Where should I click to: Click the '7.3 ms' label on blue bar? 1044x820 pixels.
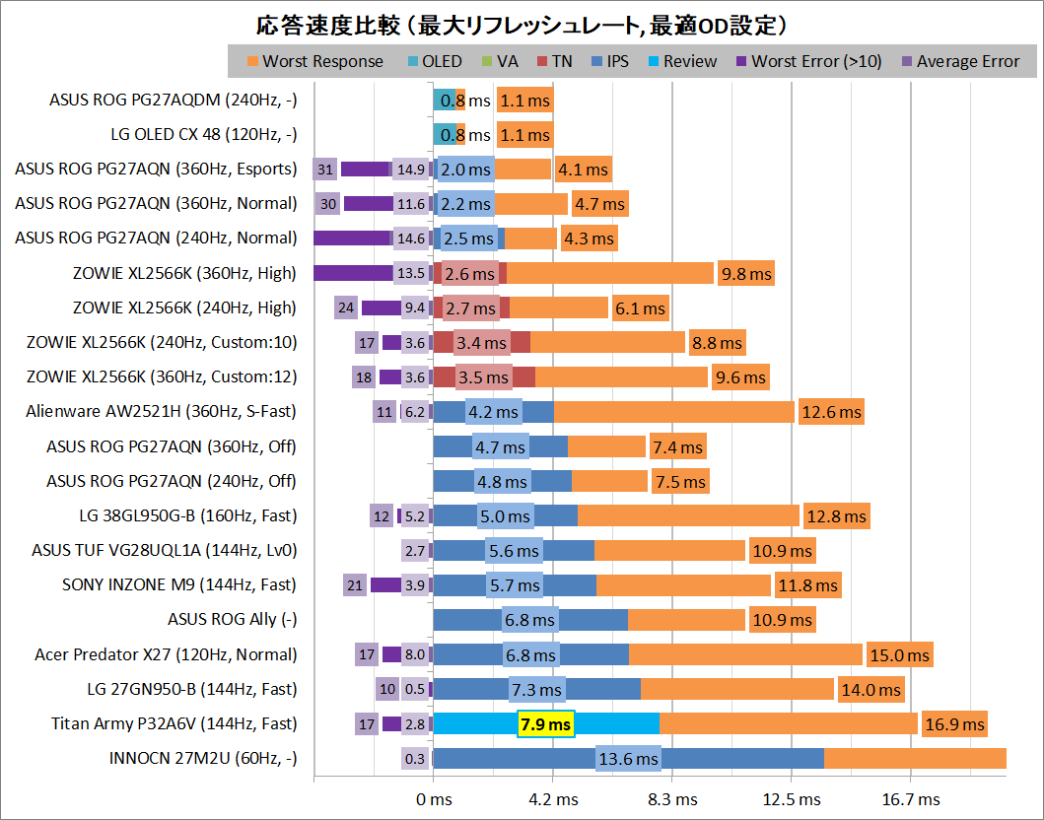point(537,690)
